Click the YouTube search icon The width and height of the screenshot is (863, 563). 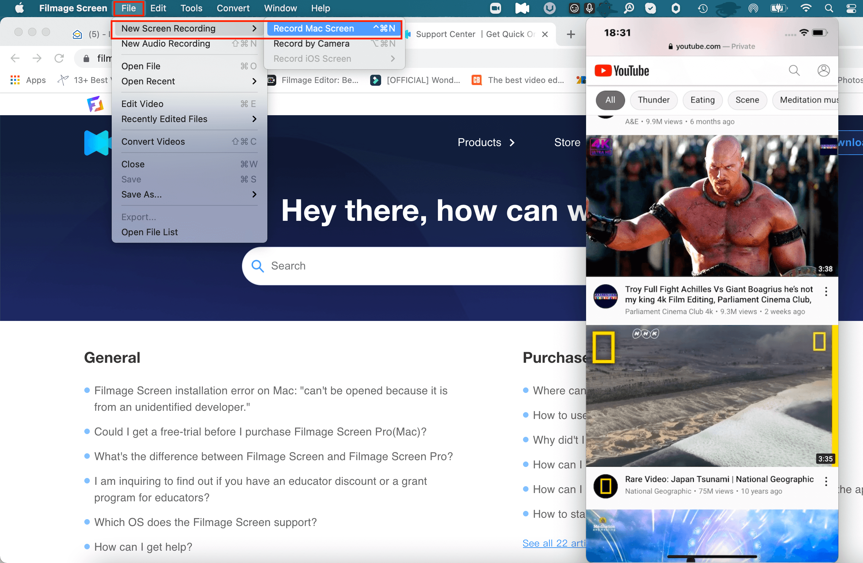click(x=794, y=70)
